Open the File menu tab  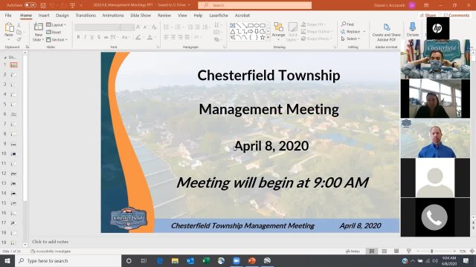tap(8, 15)
